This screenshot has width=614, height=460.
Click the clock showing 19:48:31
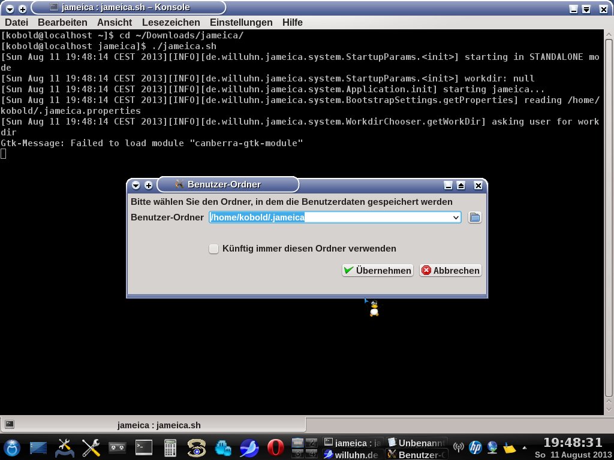573,443
